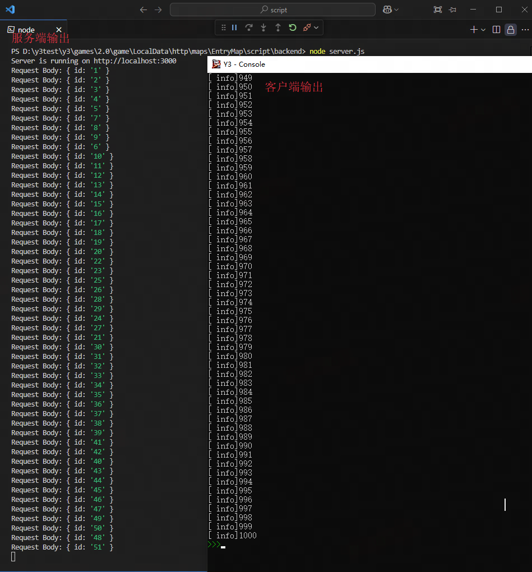
Task: Expand the dropdown next to disconnect icon
Action: tap(316, 27)
